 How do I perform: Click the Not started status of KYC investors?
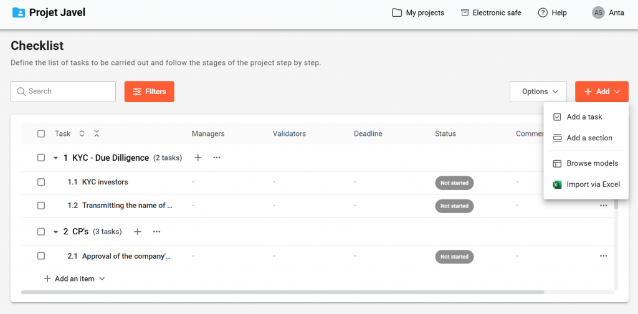pos(454,183)
